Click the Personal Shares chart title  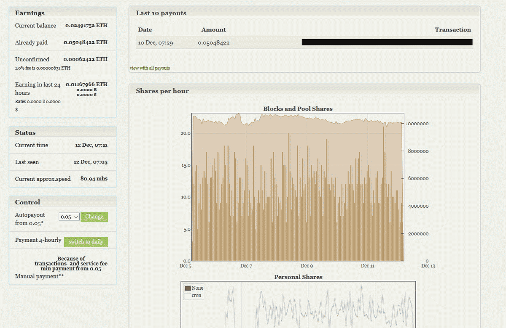click(x=298, y=277)
